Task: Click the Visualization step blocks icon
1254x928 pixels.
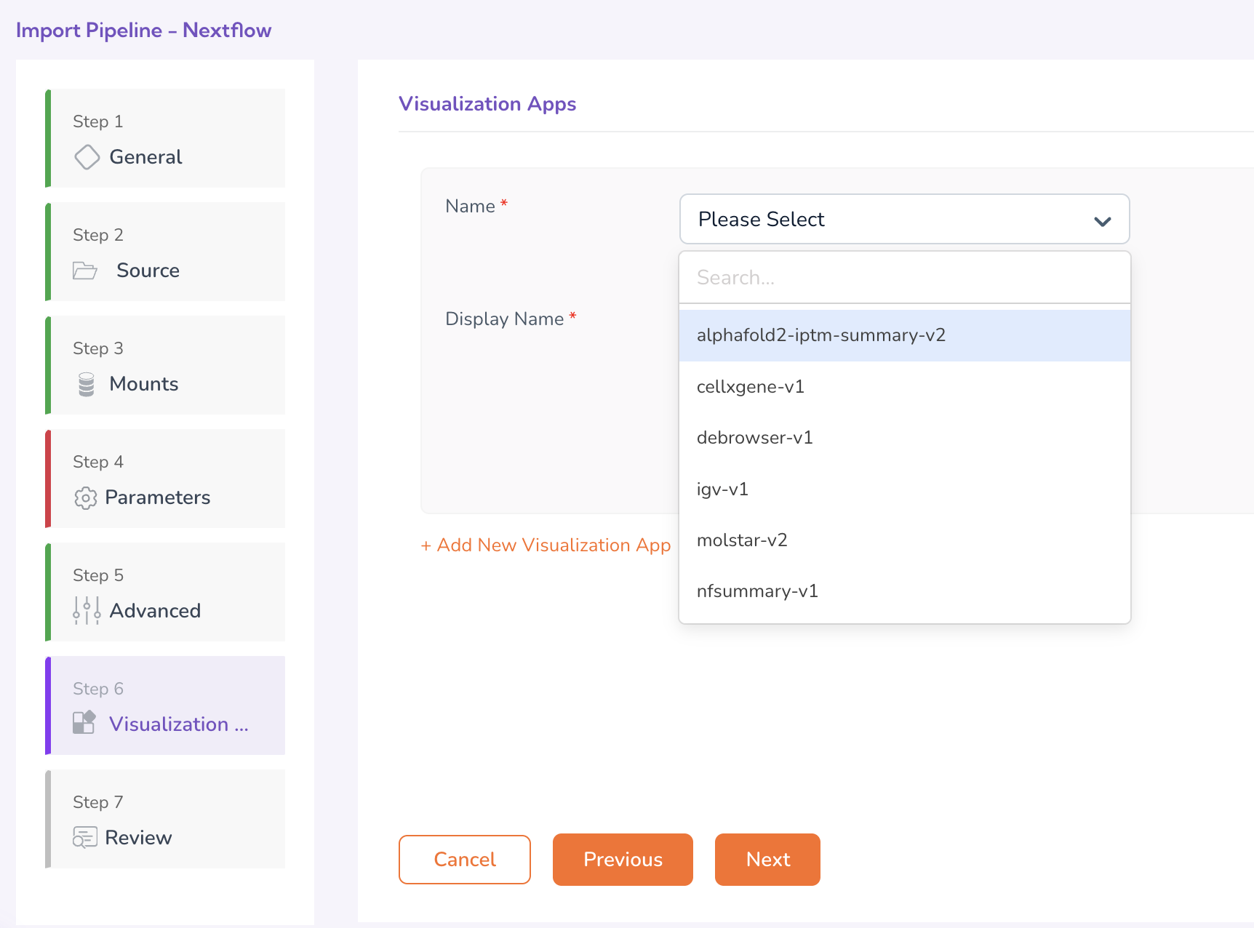Action: [x=84, y=723]
